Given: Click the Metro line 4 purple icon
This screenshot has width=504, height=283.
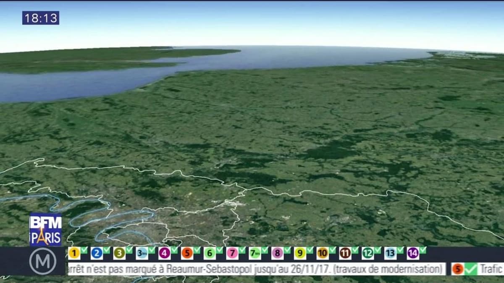Looking at the screenshot, I should (164, 253).
